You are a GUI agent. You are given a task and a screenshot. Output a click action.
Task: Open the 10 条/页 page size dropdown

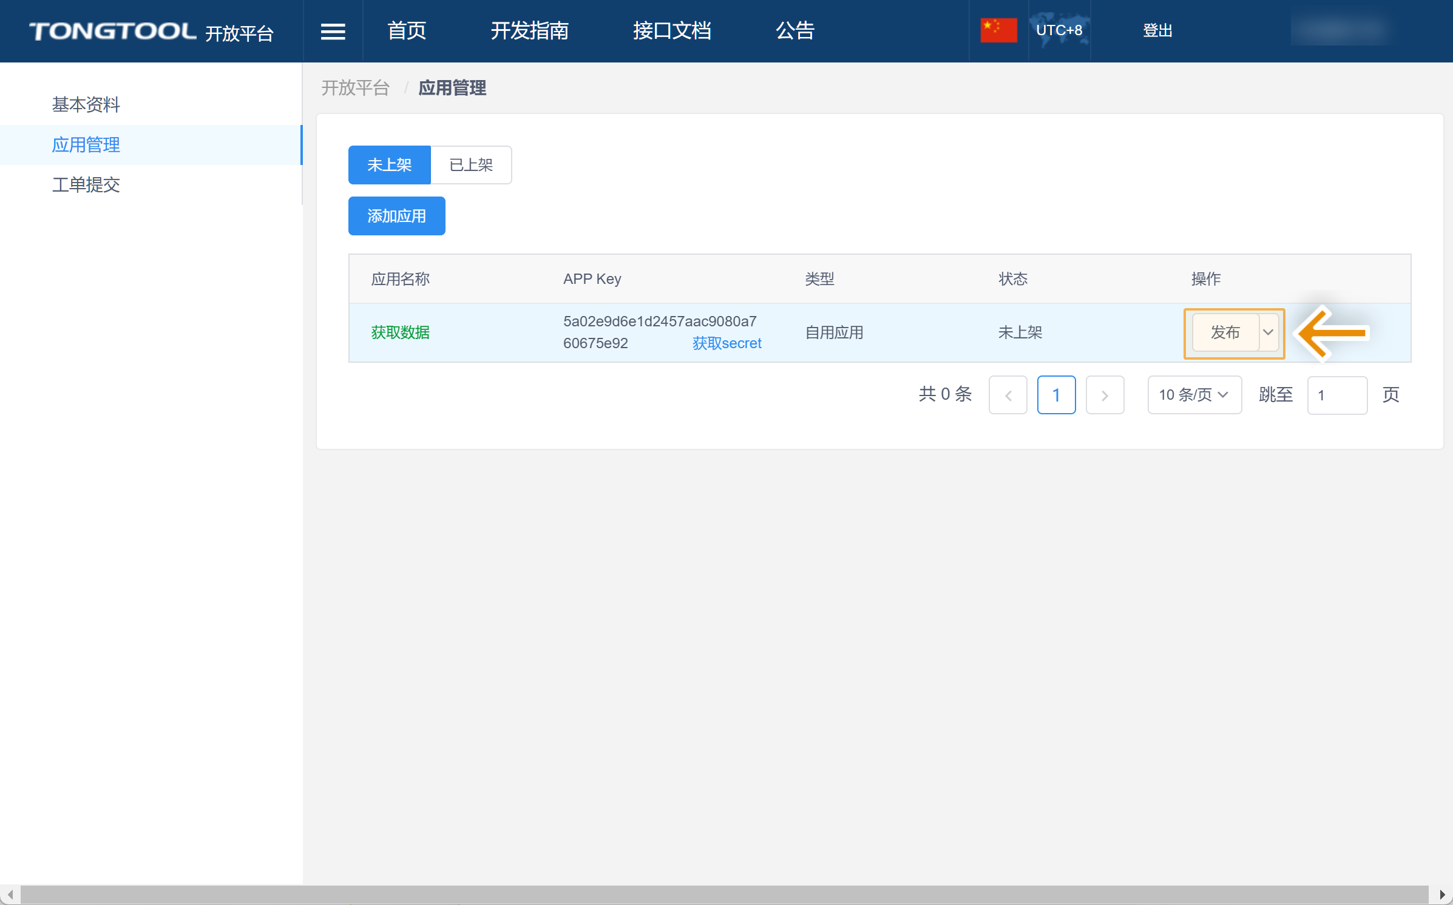click(x=1194, y=395)
